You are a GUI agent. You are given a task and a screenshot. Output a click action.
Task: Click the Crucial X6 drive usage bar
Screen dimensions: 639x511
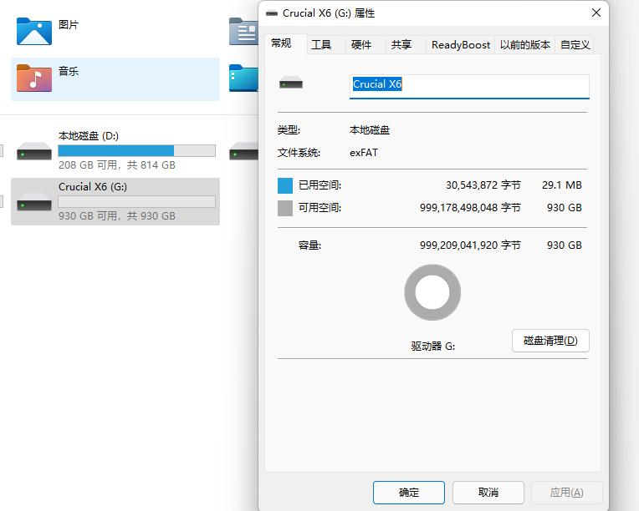pyautogui.click(x=136, y=201)
